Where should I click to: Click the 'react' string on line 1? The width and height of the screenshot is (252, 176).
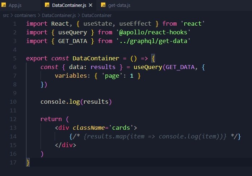tap(192, 24)
